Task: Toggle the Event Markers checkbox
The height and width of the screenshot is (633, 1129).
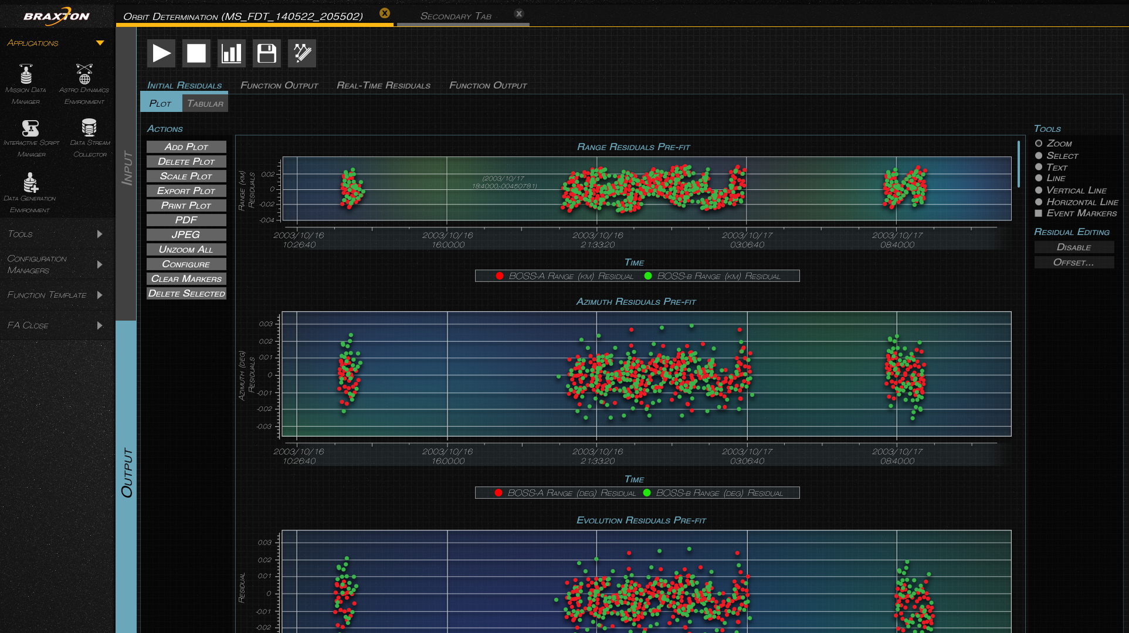Action: point(1039,213)
